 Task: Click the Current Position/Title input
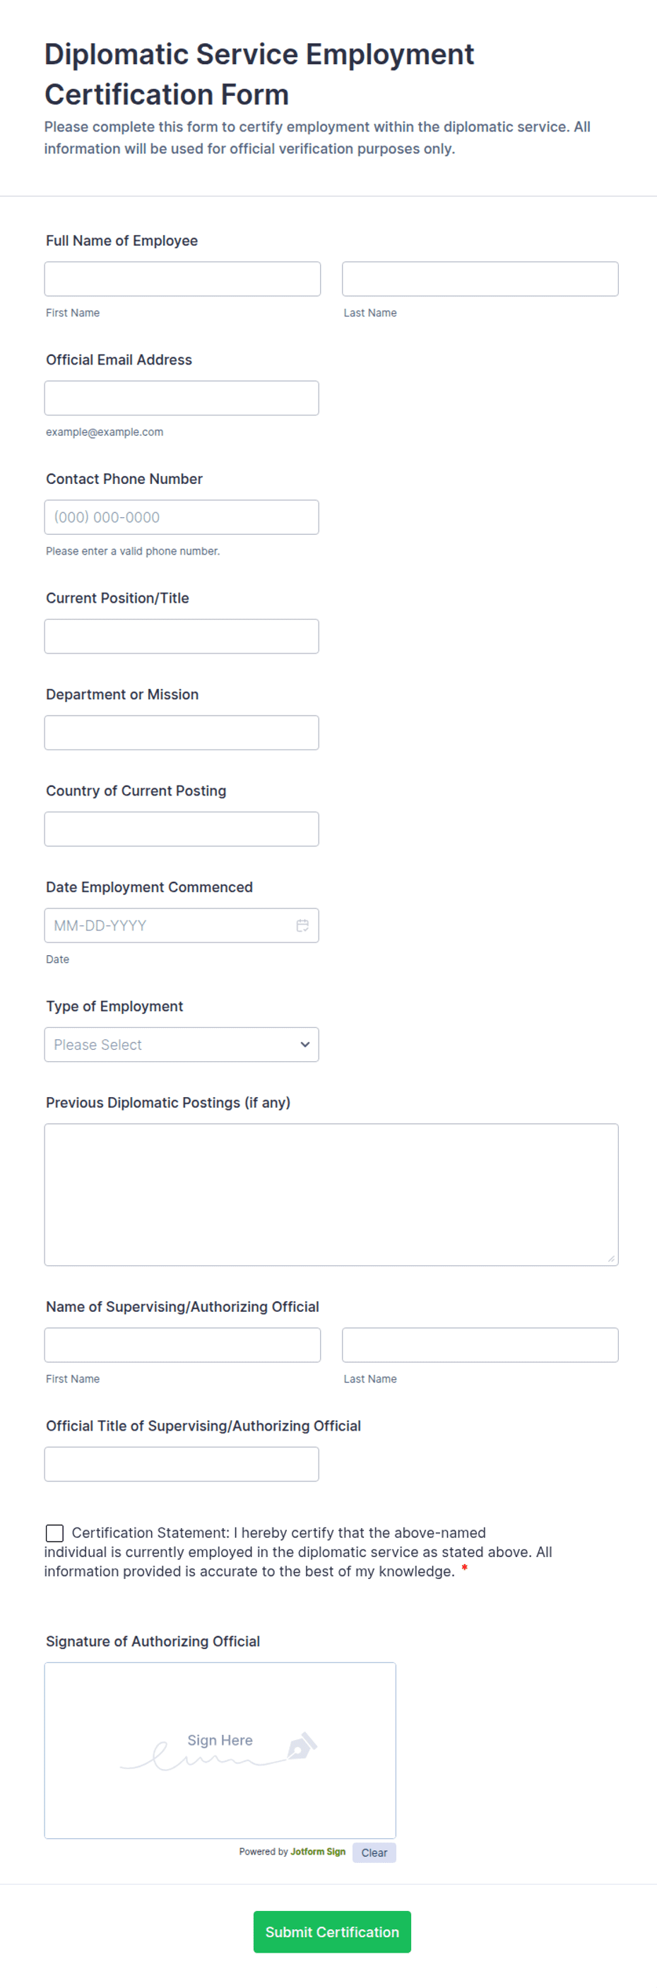182,636
